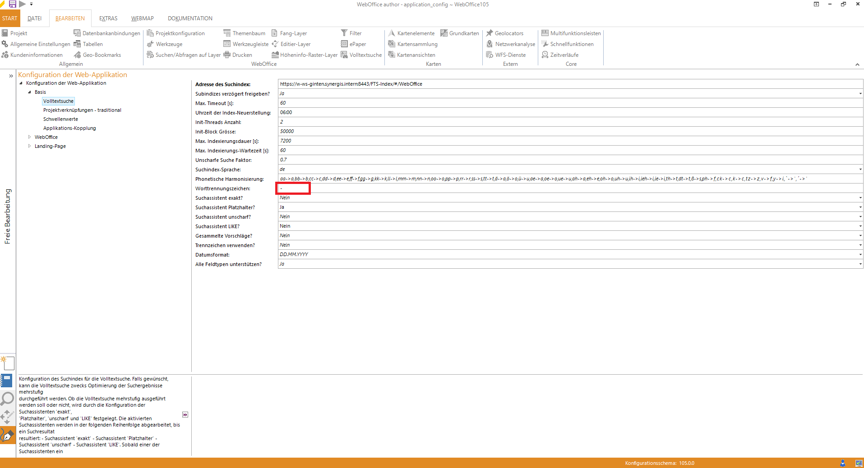Click the Zeitverläufe icon
Image resolution: width=864 pixels, height=468 pixels.
click(545, 55)
